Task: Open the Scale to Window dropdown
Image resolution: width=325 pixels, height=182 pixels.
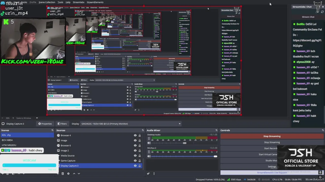Action: (27, 118)
